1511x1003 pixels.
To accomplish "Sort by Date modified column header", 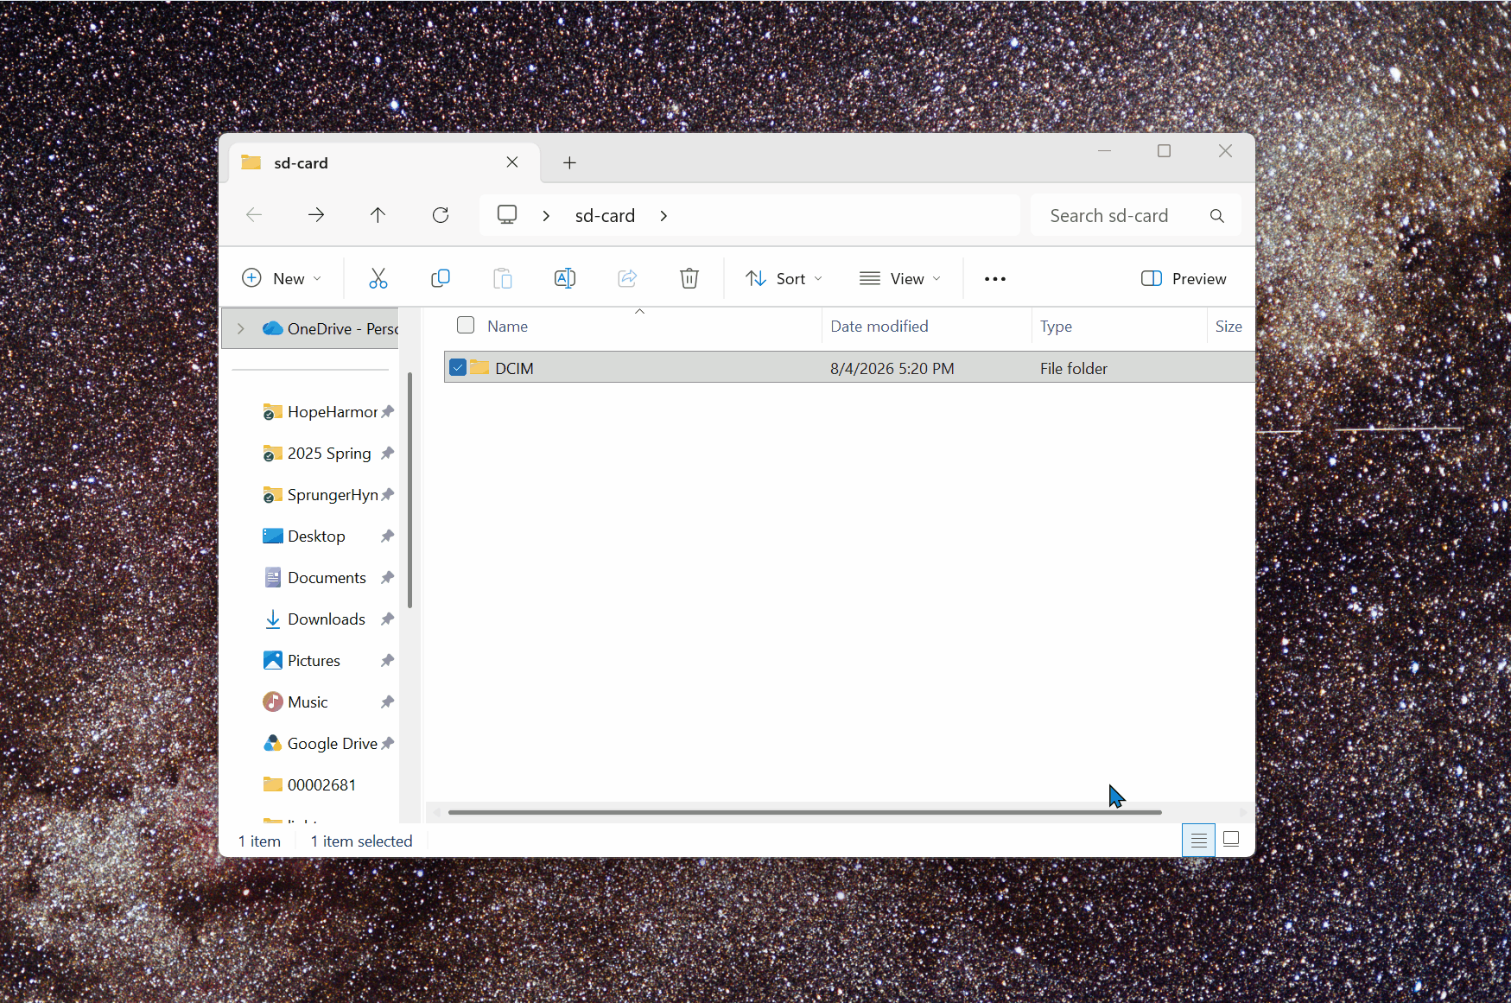I will [879, 326].
